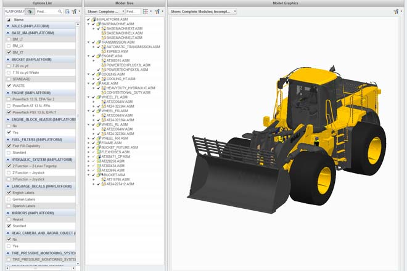Click the POWERTECHPLUS13L.ASM variant icon

(104, 65)
